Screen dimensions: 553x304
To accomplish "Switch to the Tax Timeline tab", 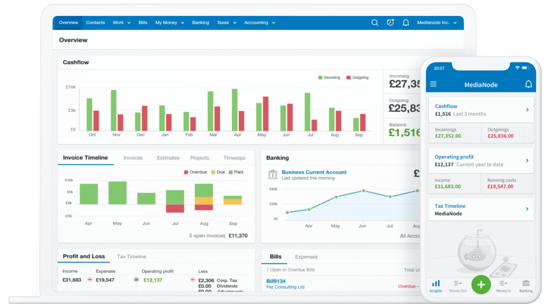I will [x=132, y=257].
